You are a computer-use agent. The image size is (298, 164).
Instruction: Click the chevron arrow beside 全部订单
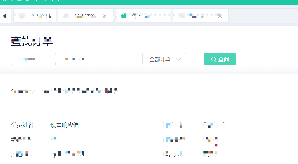[179, 60]
